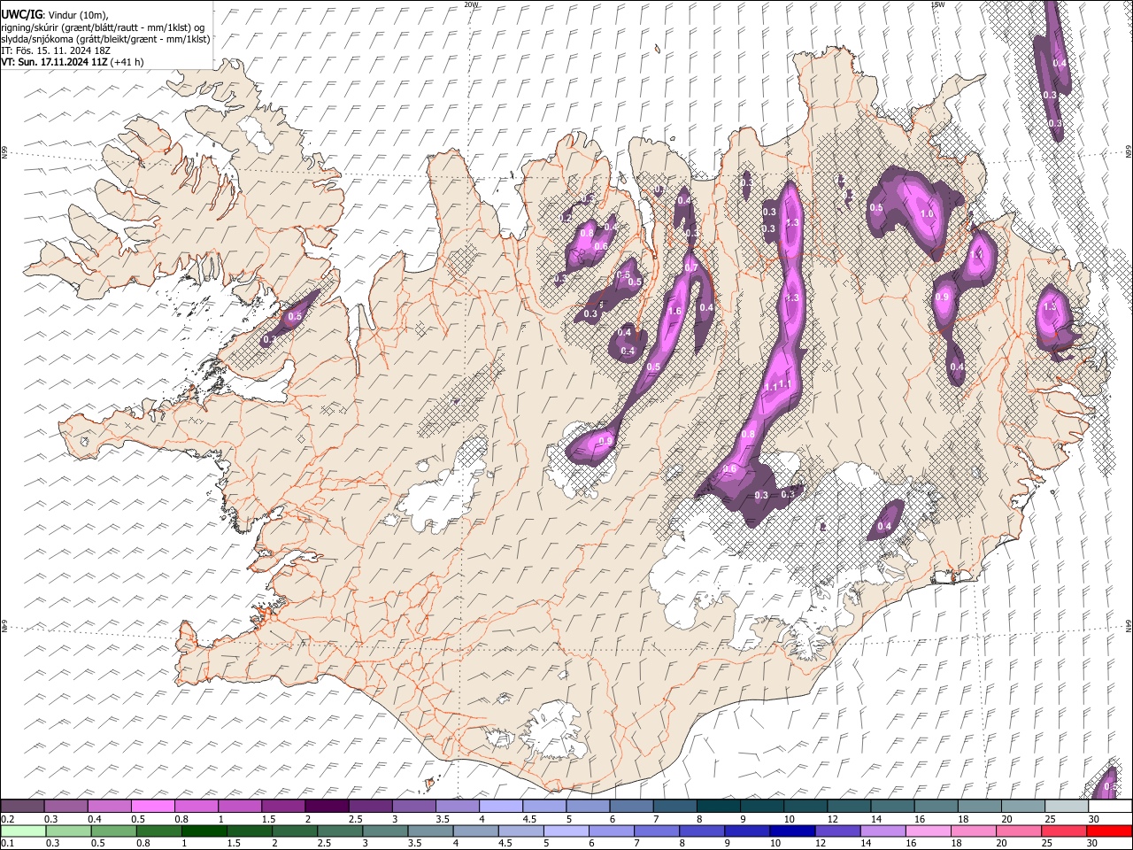
Task: Click the upper legend swatch labeled 7
Action: 674,806
